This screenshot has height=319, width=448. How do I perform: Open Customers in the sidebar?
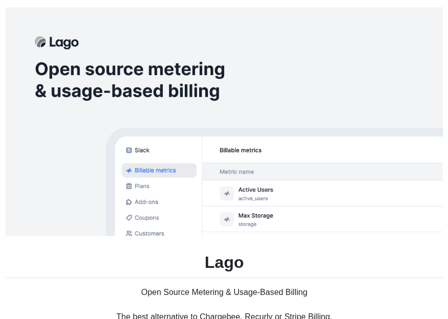pyautogui.click(x=150, y=234)
